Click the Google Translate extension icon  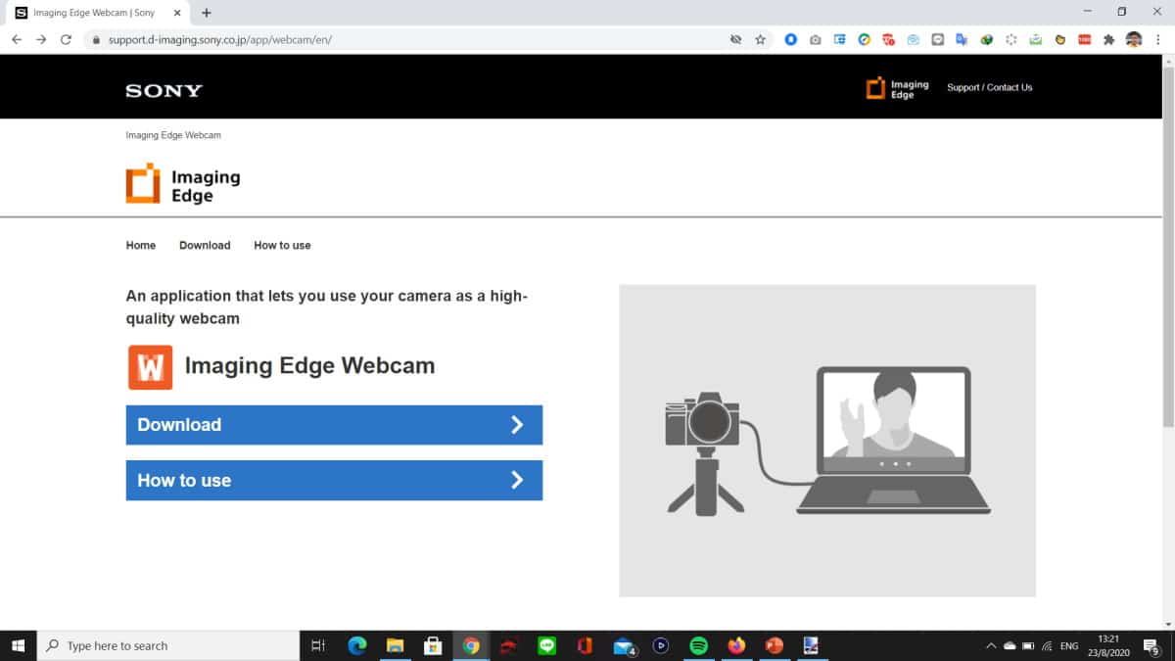(x=962, y=39)
